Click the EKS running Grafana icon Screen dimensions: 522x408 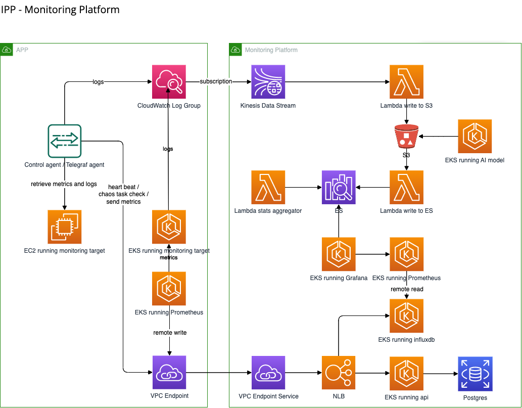point(339,254)
